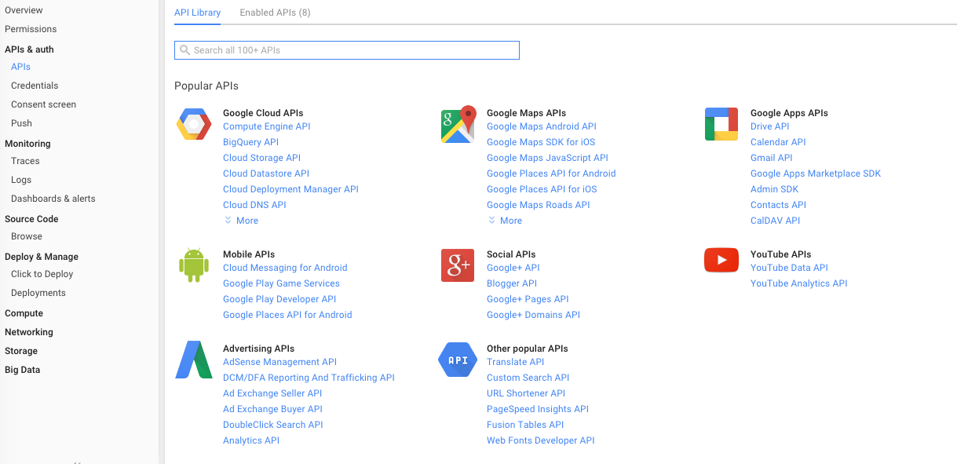Open the Drive API link

point(770,126)
